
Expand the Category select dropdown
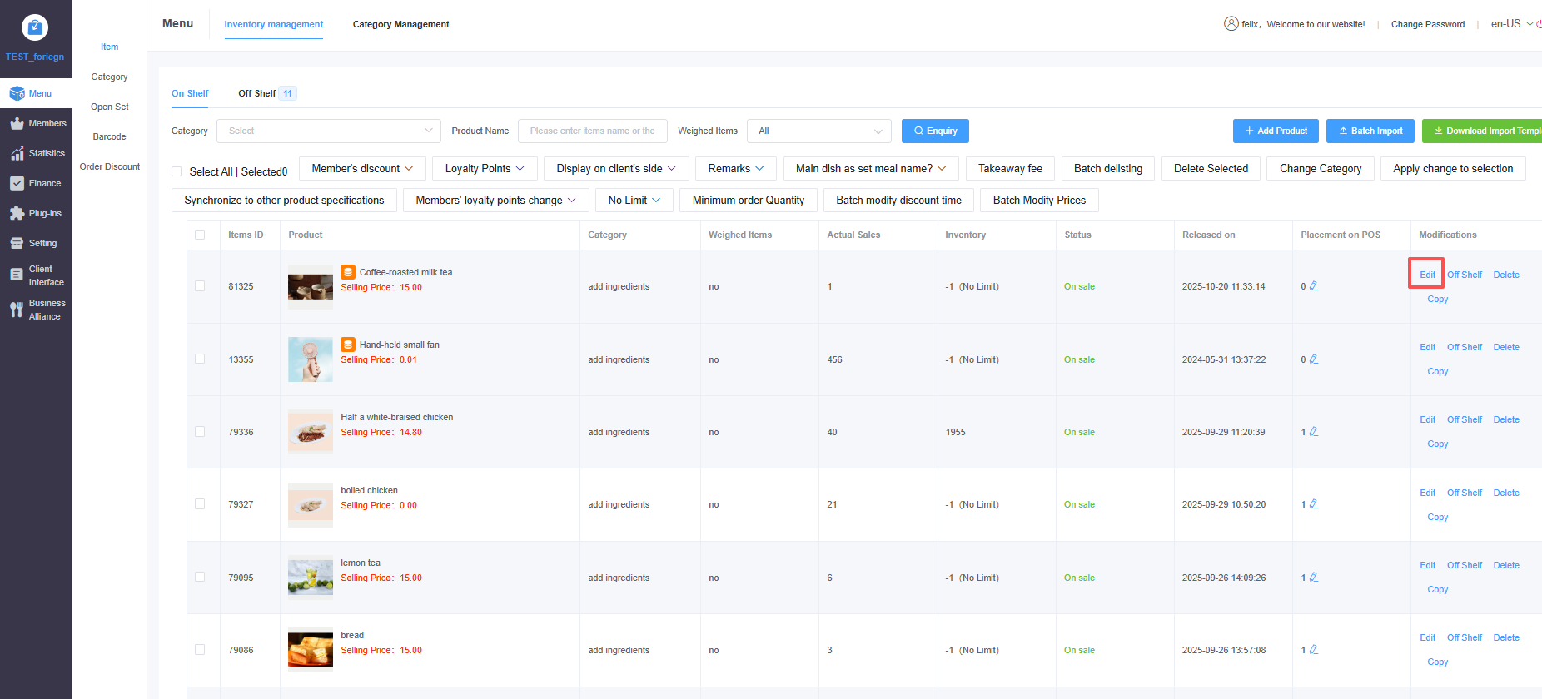[x=329, y=131]
